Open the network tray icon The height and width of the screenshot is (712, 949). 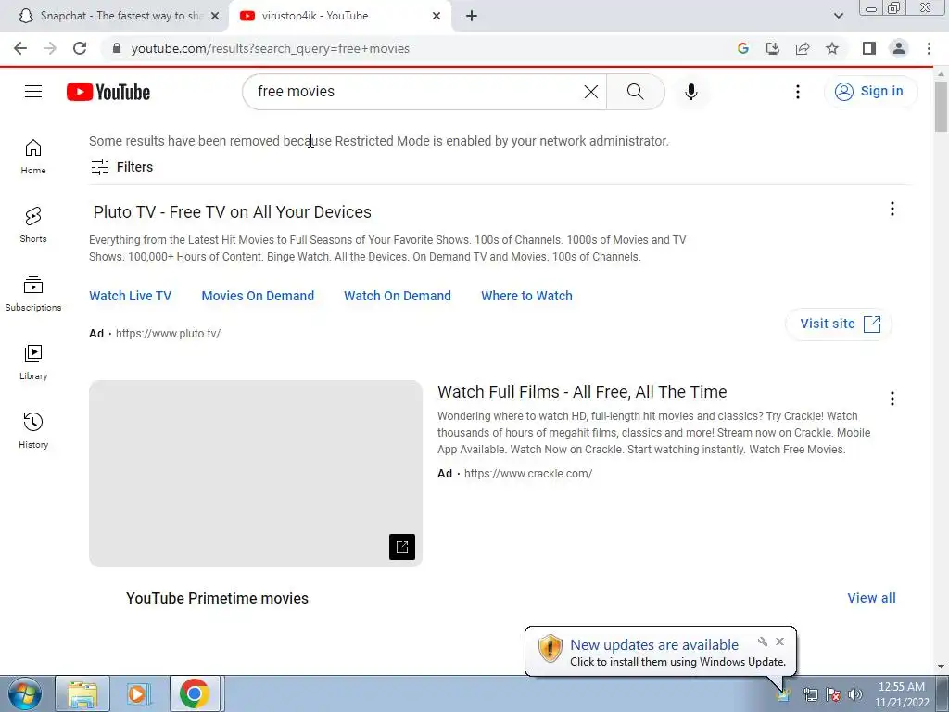(810, 694)
